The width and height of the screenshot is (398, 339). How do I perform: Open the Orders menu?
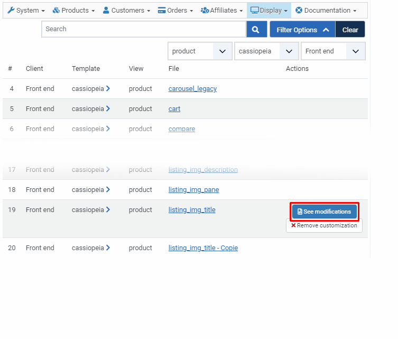(175, 11)
